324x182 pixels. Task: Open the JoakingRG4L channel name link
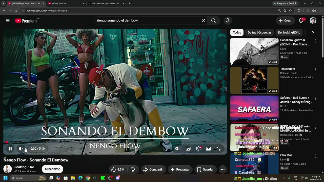pyautogui.click(x=25, y=167)
